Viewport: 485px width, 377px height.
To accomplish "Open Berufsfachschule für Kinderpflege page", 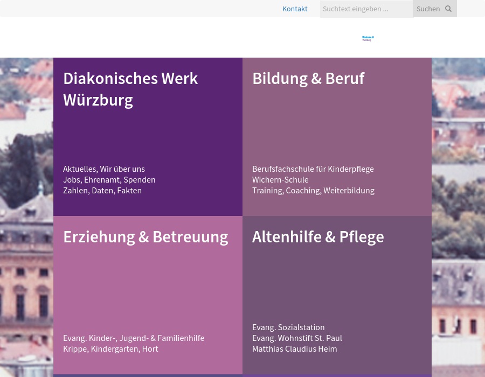I will pos(313,169).
